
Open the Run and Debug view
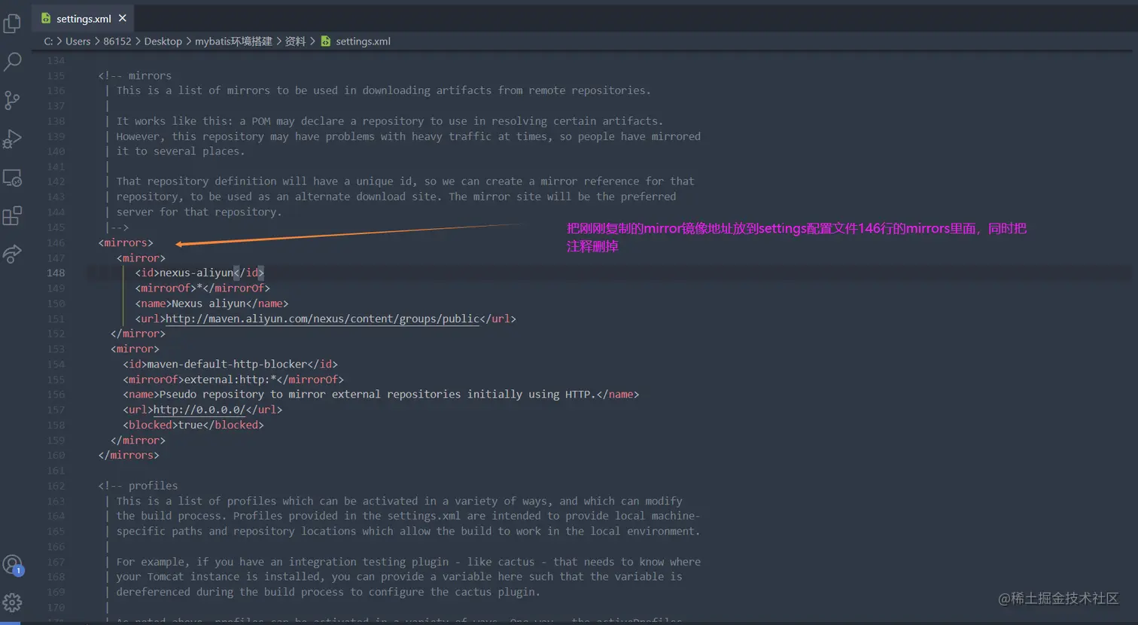12,139
